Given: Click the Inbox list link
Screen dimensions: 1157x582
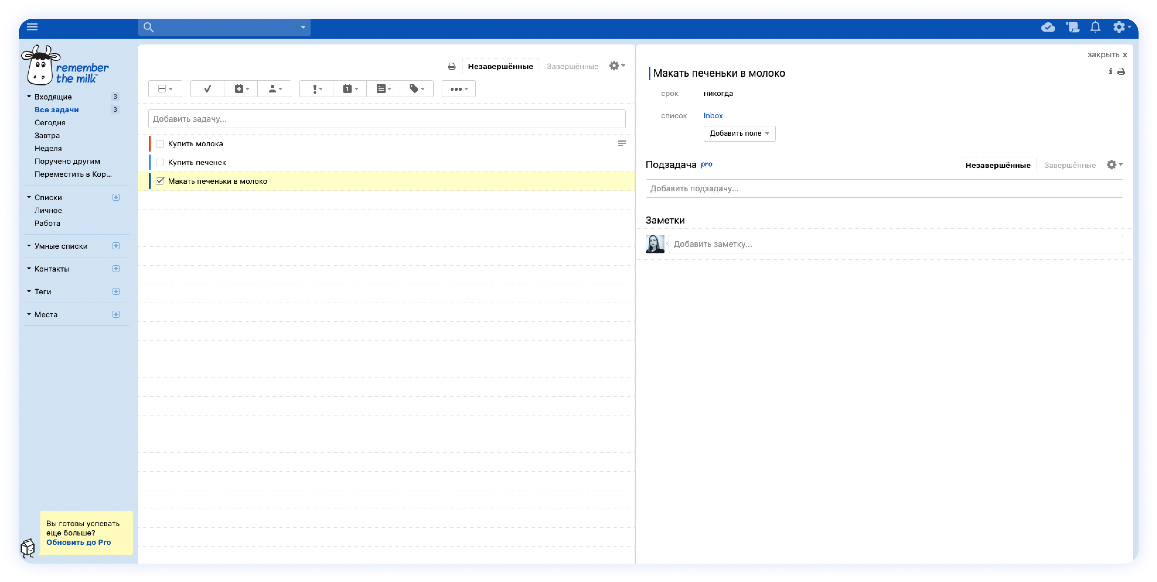Looking at the screenshot, I should [x=713, y=116].
